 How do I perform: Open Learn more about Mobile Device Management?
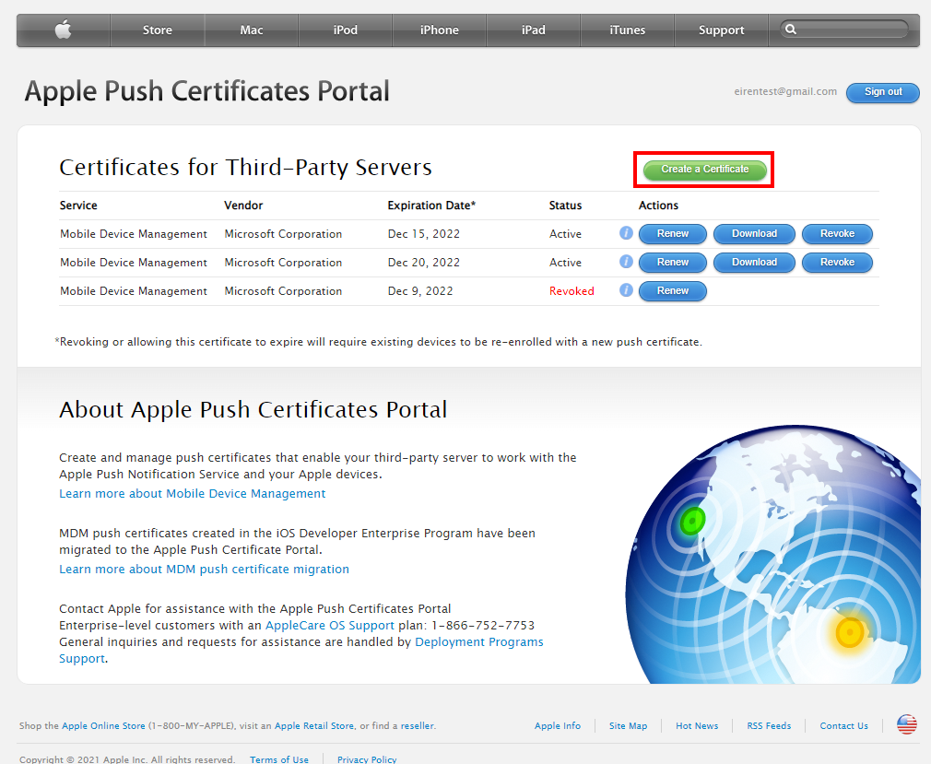pyautogui.click(x=193, y=493)
